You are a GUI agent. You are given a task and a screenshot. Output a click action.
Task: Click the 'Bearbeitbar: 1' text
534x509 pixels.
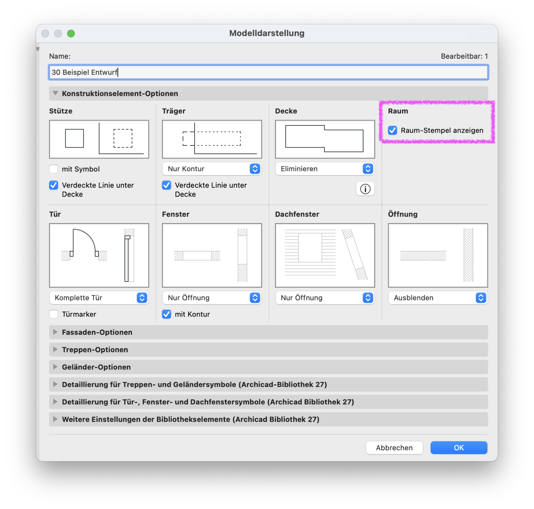[x=464, y=56]
